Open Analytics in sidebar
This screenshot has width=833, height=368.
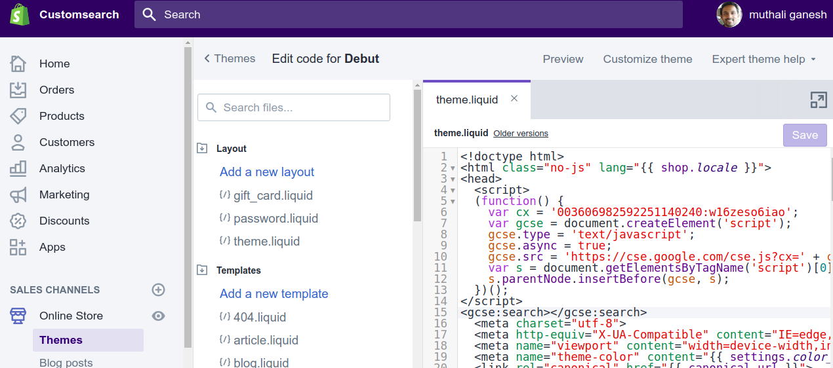coord(62,168)
